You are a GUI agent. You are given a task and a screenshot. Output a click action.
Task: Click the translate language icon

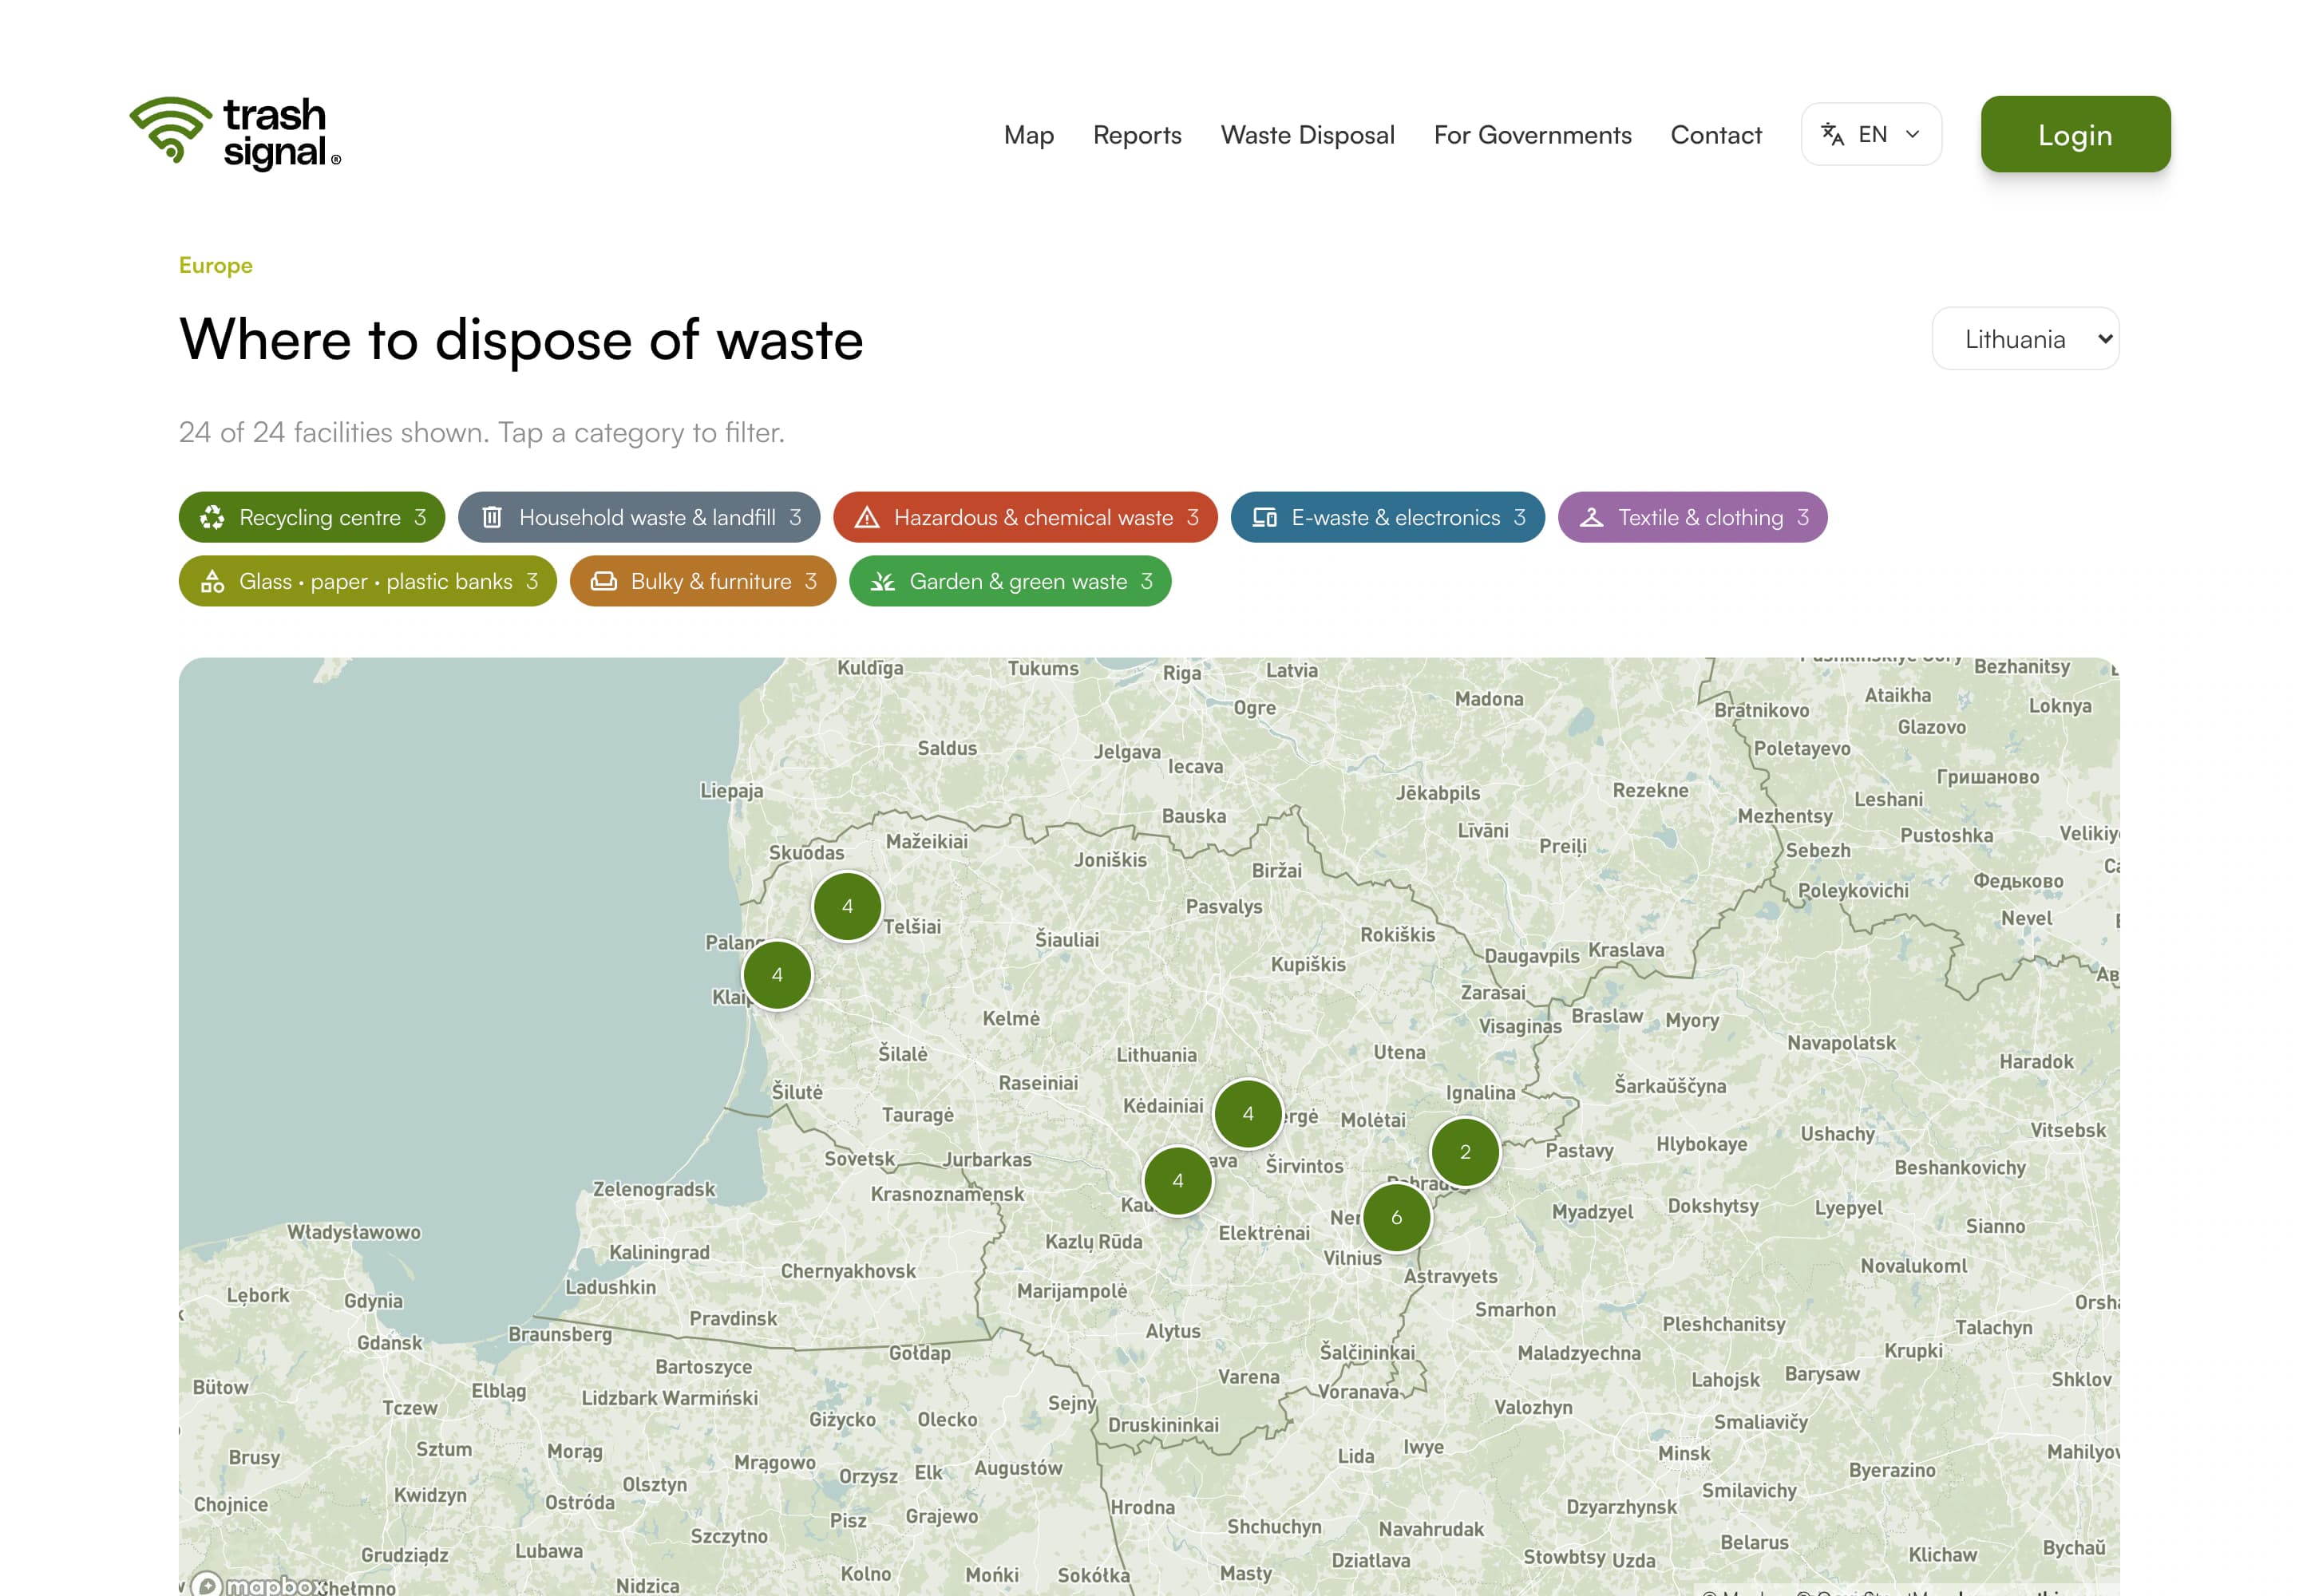pos(1832,134)
